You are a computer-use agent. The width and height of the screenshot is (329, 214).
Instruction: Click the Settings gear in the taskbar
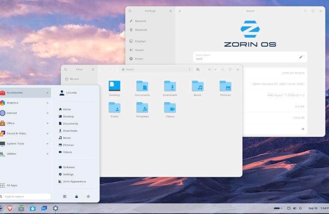[x=55, y=208]
